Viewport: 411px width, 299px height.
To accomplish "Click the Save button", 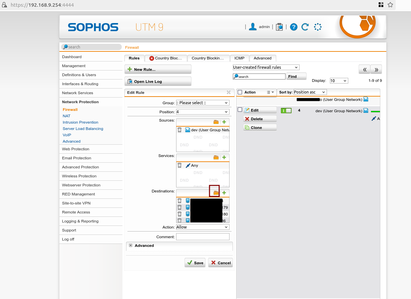I will (x=195, y=263).
